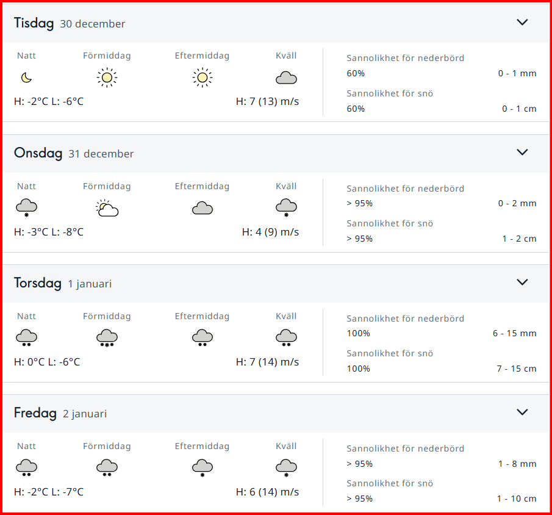Click the heavy snow icon under Torsdag Förmiddag
This screenshot has height=515, width=552.
point(107,338)
